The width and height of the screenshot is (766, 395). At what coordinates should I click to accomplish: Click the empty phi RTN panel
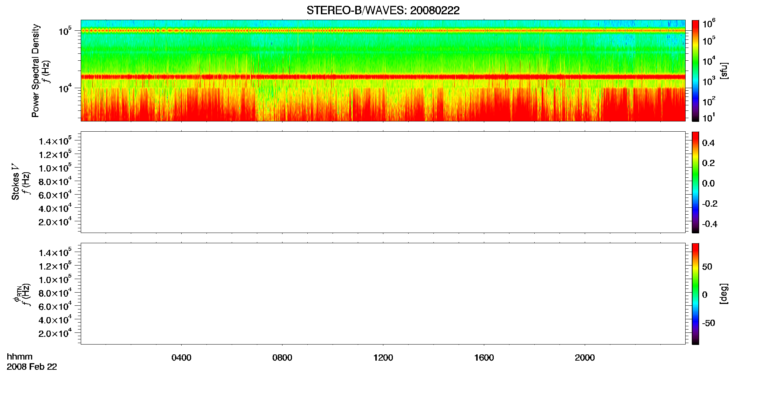(x=383, y=294)
